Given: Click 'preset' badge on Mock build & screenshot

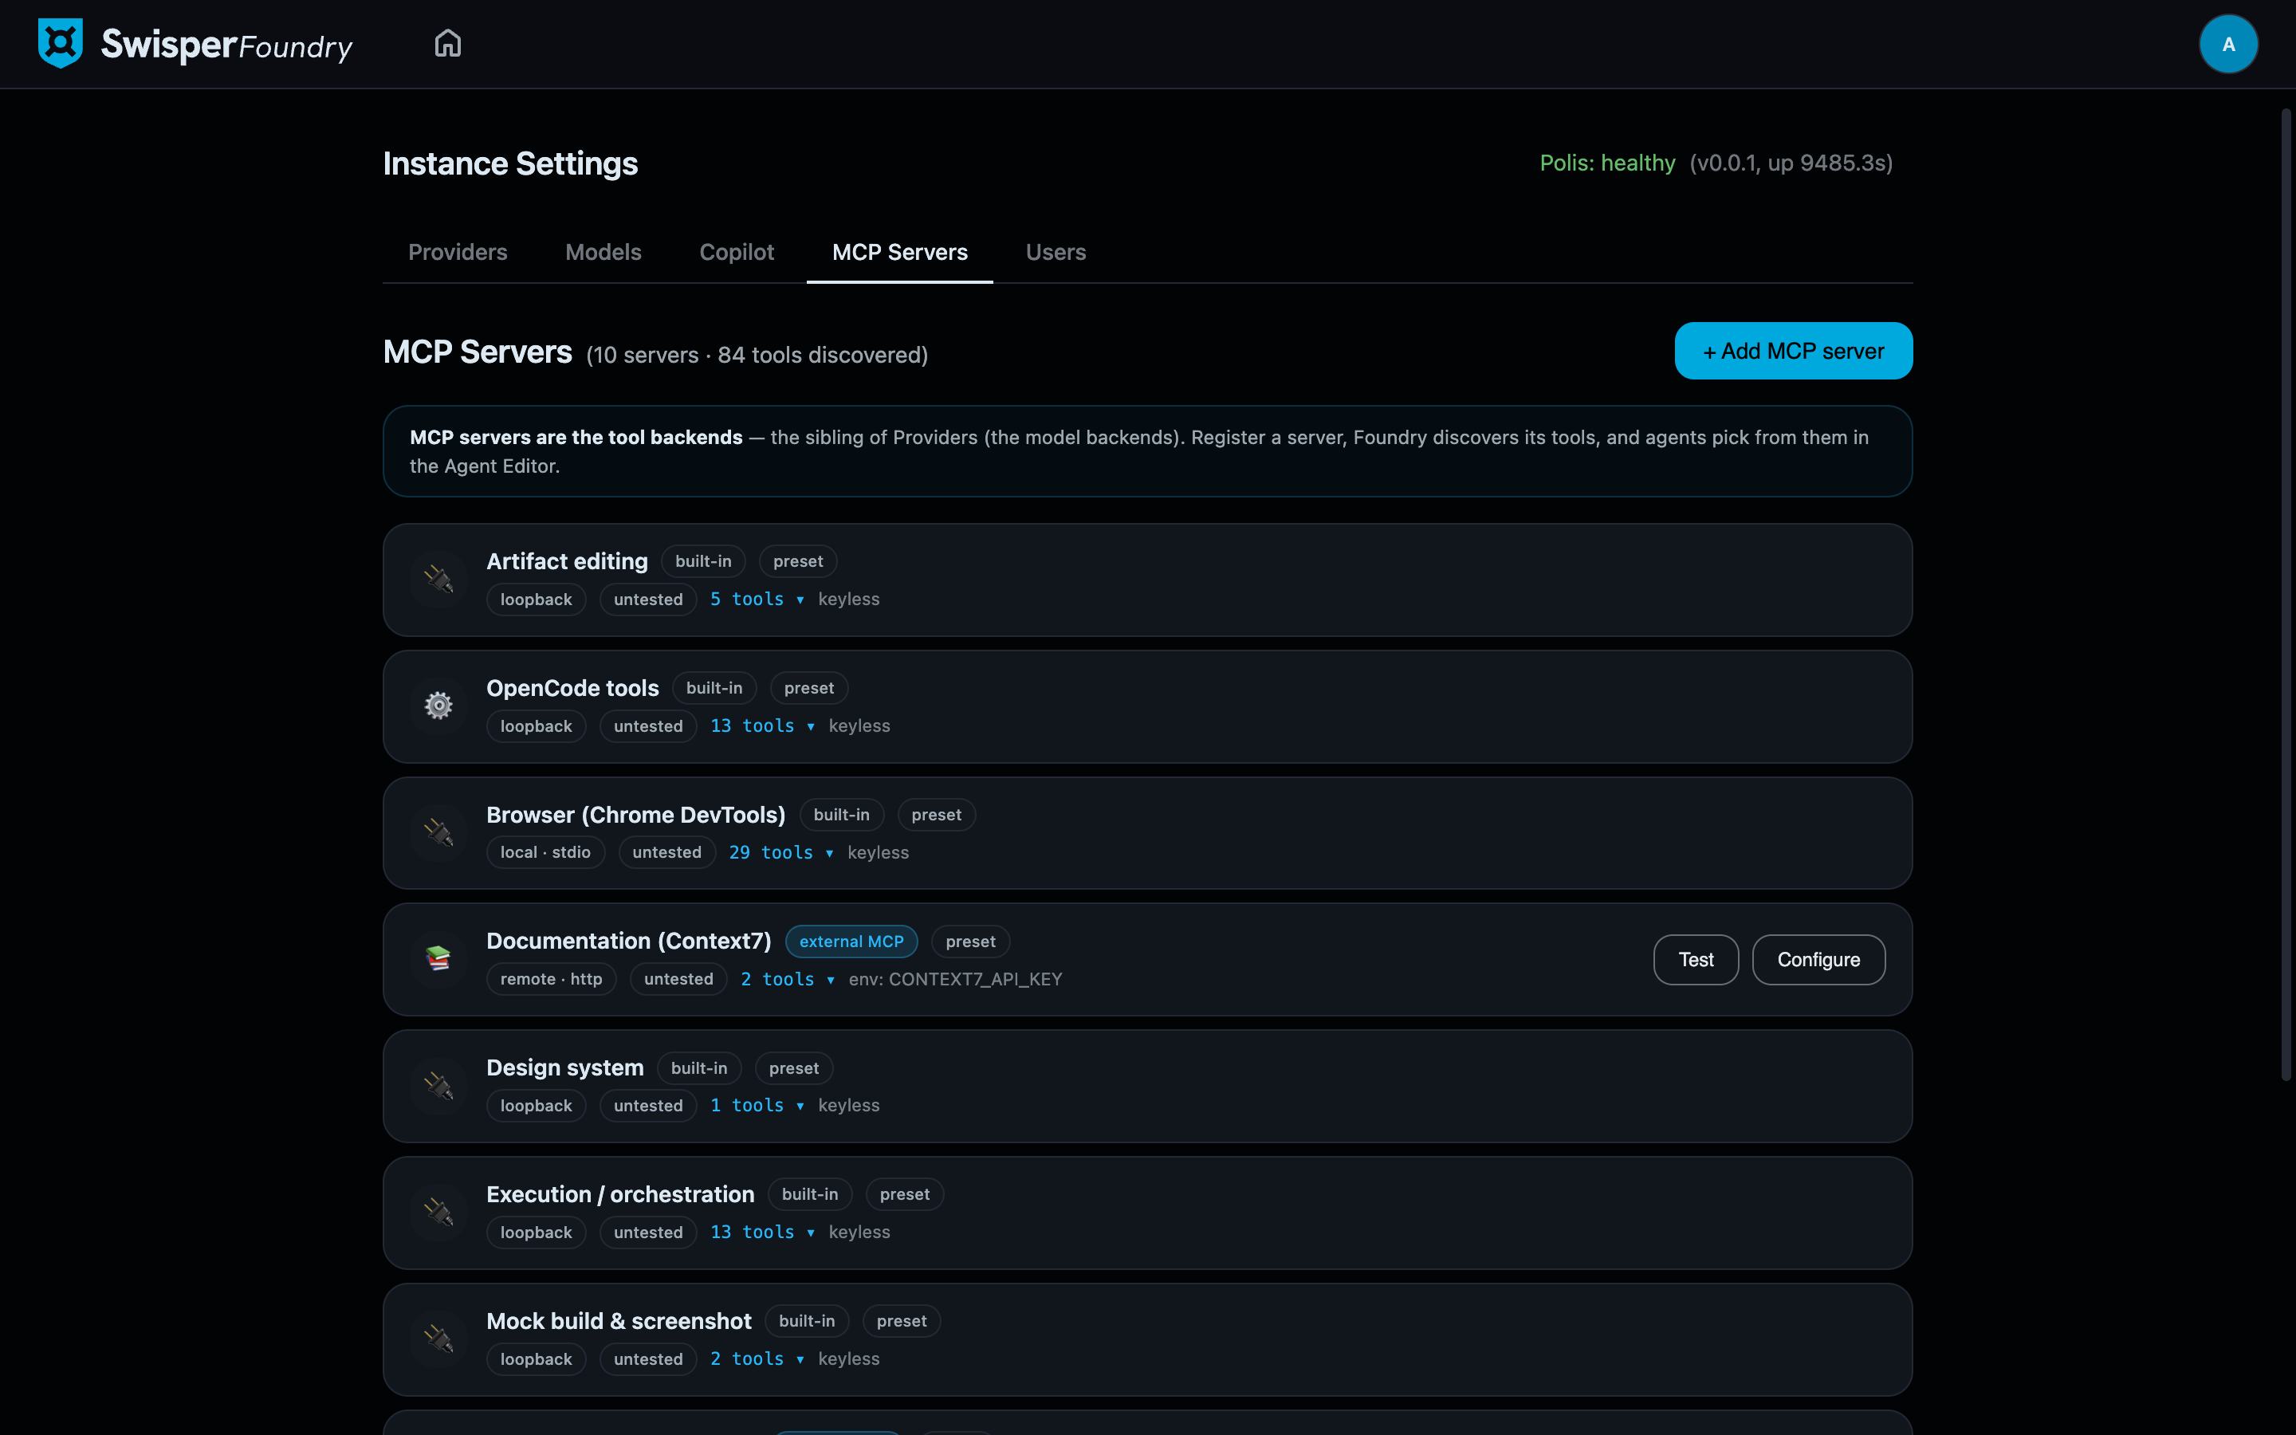Looking at the screenshot, I should [902, 1321].
